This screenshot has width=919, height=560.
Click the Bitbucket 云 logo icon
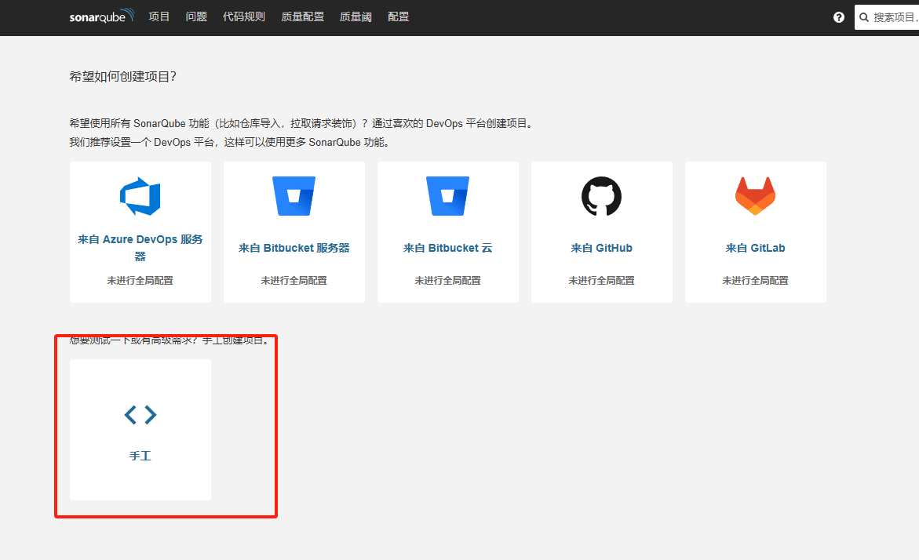(448, 196)
